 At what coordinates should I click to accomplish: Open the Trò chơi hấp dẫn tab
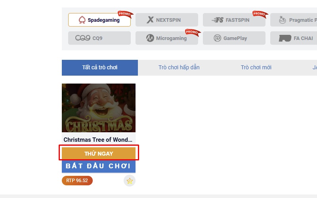(x=179, y=67)
